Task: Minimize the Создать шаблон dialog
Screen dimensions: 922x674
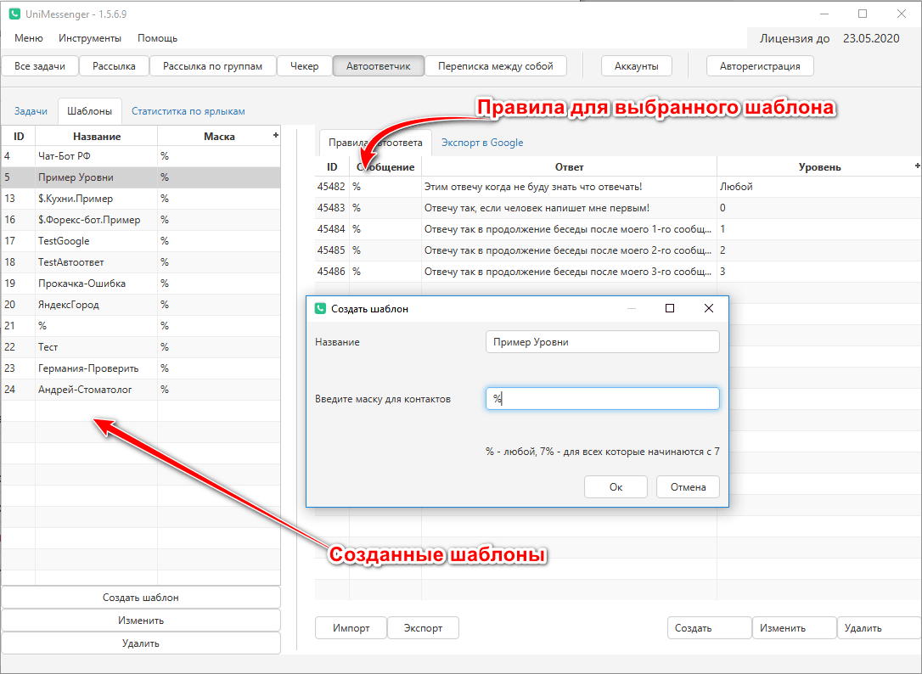Action: pos(632,308)
